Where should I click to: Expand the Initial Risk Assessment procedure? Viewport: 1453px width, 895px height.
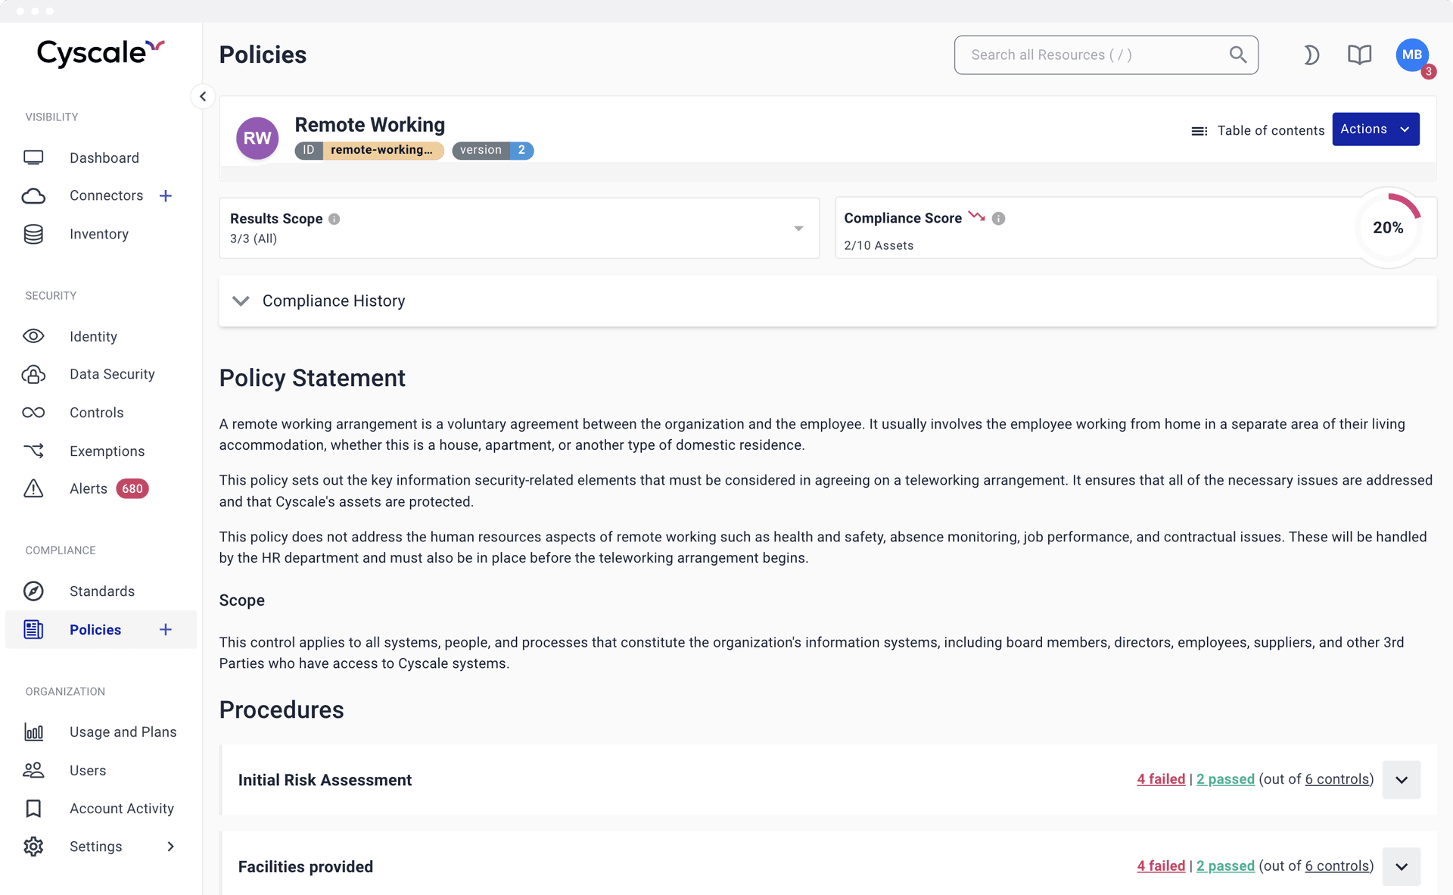[1401, 780]
